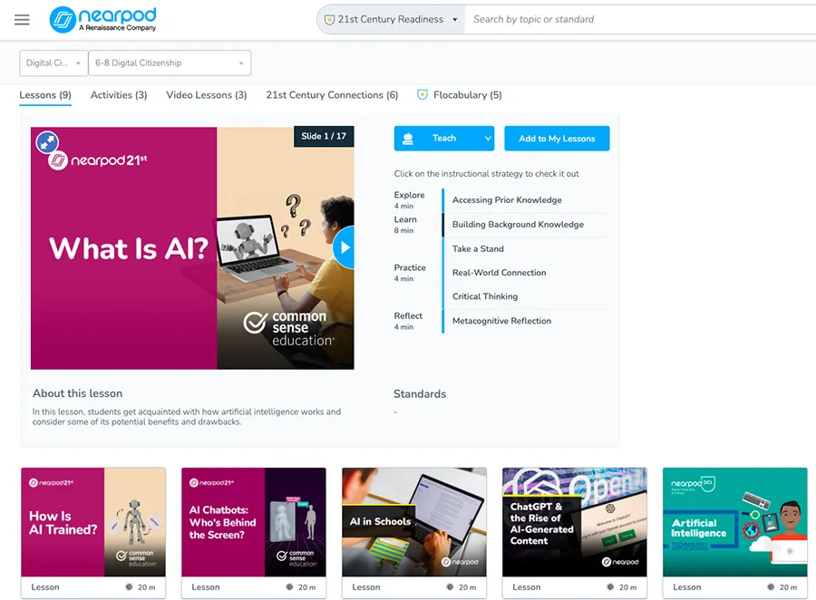The height and width of the screenshot is (600, 816).
Task: Select the 21st Century Connections (6) tab
Action: [332, 95]
